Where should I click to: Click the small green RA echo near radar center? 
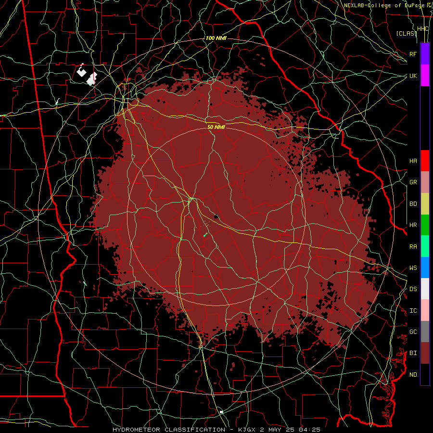(x=205, y=235)
